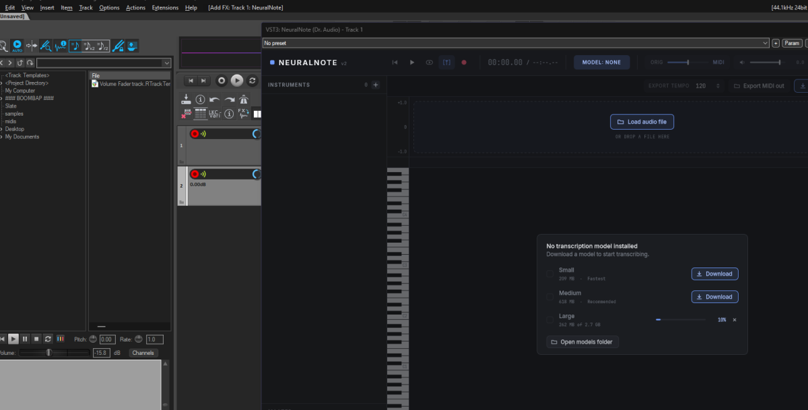Screen dimensions: 808x410
Task: Toggle the AUTO play icon in REAPER toolbar
Action: pyautogui.click(x=18, y=46)
